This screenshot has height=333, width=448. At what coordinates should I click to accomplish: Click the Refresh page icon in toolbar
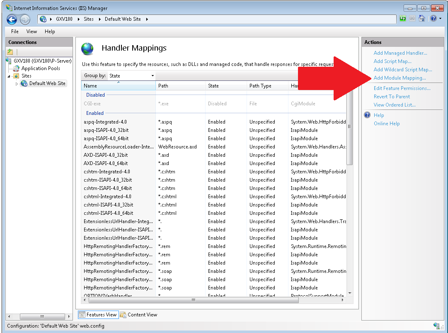point(403,19)
